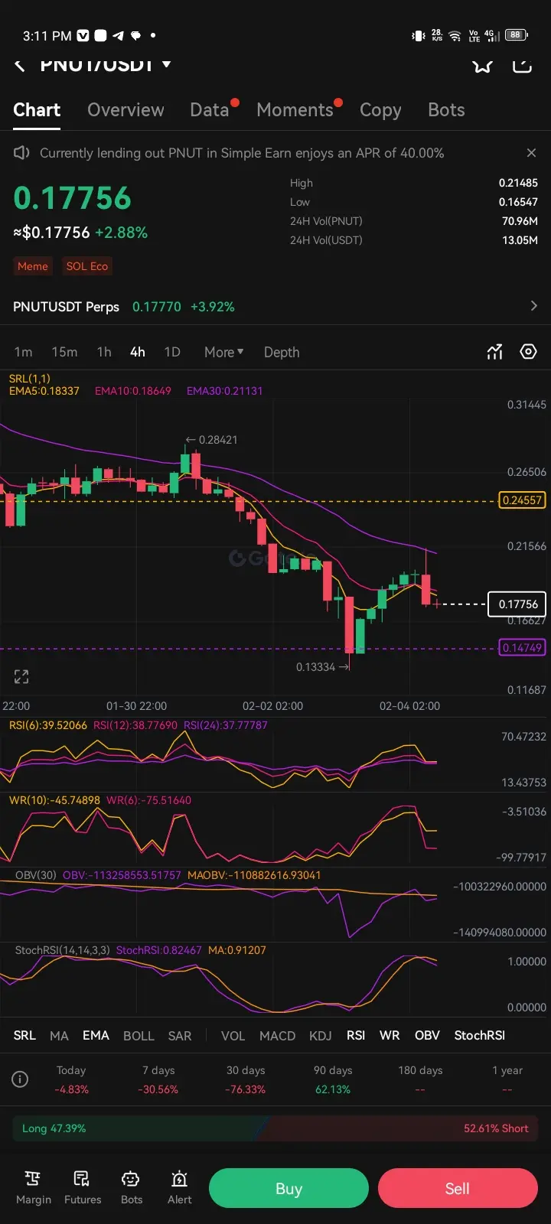Open the Overview tab
551x1224 pixels.
[x=126, y=110]
